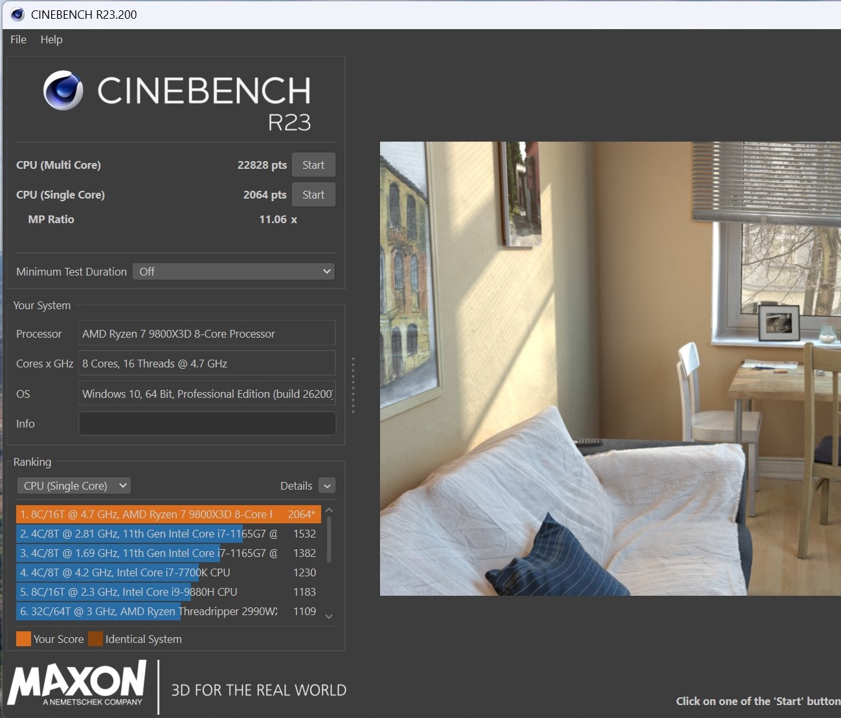This screenshot has height=718, width=841.
Task: Click the dotted panel splitter handle
Action: pyautogui.click(x=353, y=385)
